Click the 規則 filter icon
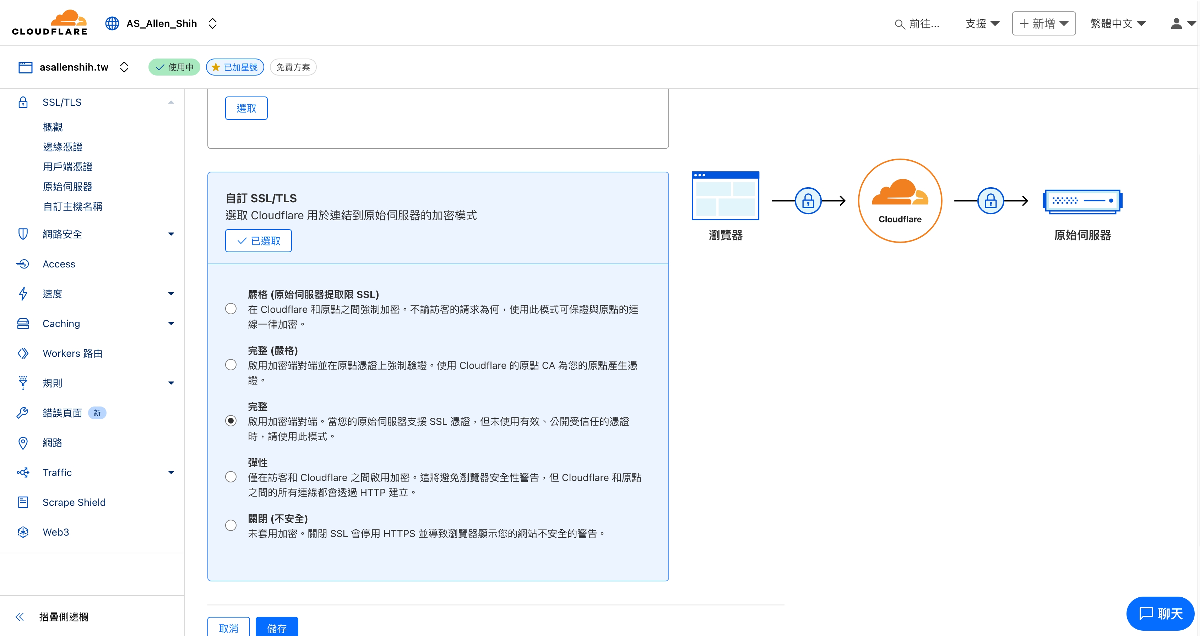The image size is (1200, 636). [x=23, y=383]
